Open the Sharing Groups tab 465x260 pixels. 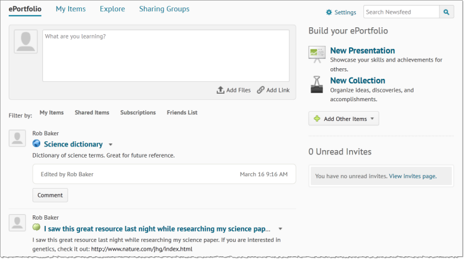tap(164, 9)
